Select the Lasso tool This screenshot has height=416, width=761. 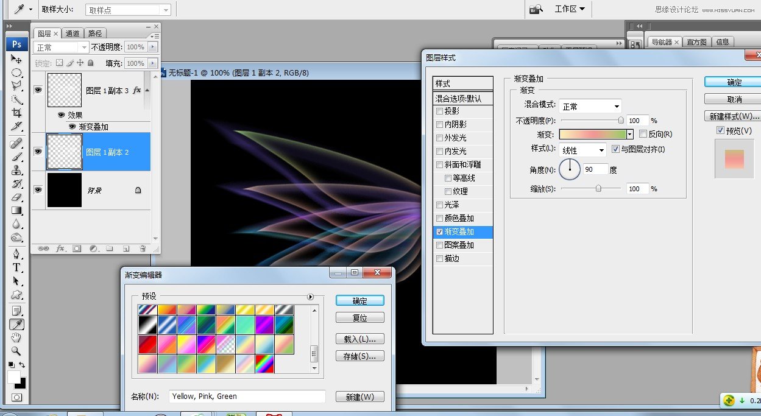pos(17,84)
